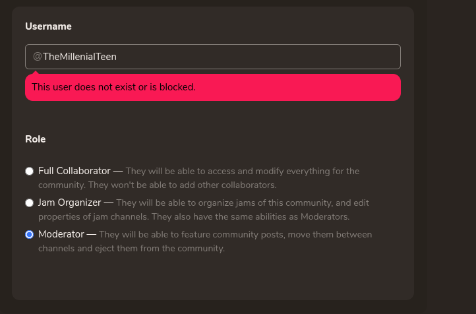Click the @ prefix in username field
Image resolution: width=476 pixels, height=314 pixels.
[38, 57]
